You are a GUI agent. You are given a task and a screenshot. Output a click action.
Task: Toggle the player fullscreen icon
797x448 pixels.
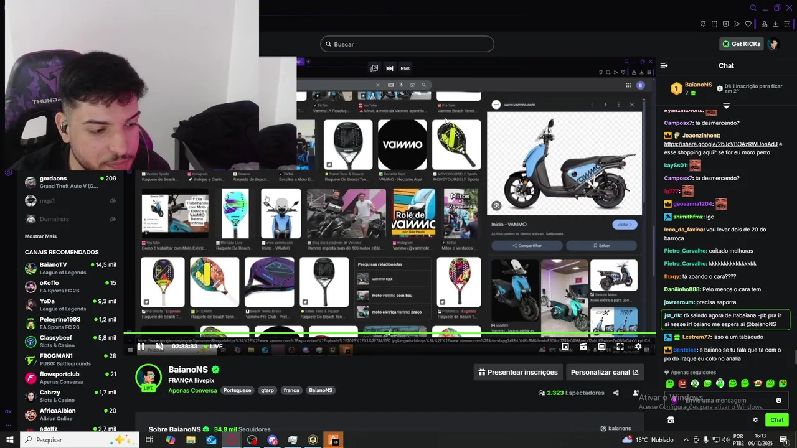click(620, 347)
